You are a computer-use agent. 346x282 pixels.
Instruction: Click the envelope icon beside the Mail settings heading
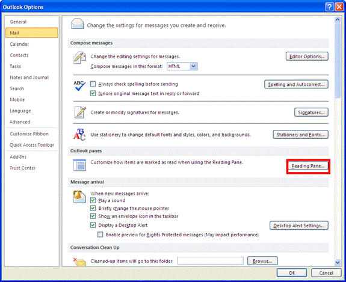77,24
